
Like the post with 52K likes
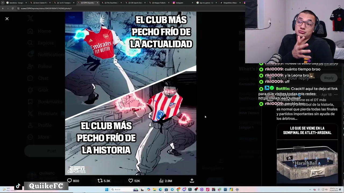(x=134, y=181)
